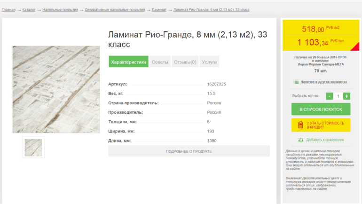Click the compare scales icon
Screen dimensions: 362x204
[300, 140]
